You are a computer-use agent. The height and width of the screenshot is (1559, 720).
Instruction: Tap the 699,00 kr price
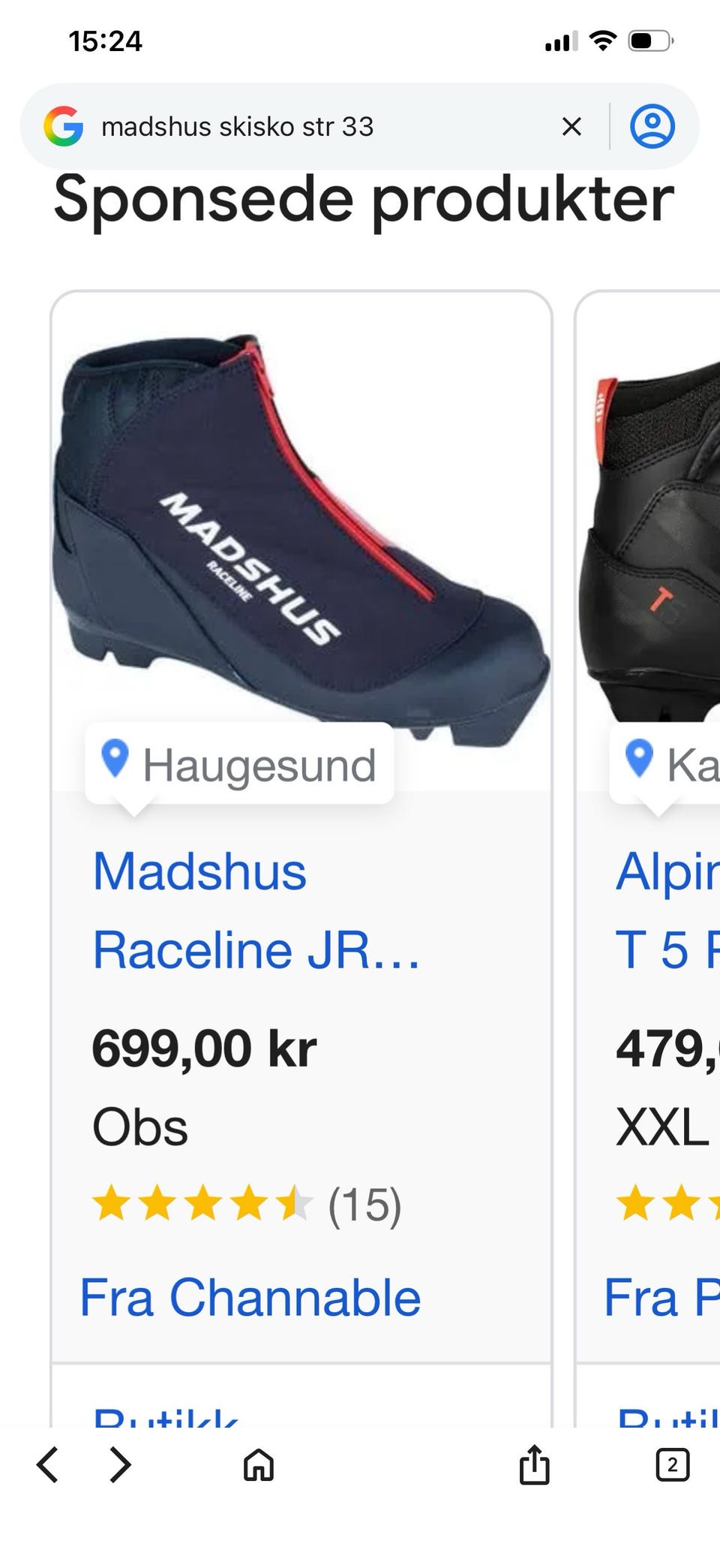204,1048
